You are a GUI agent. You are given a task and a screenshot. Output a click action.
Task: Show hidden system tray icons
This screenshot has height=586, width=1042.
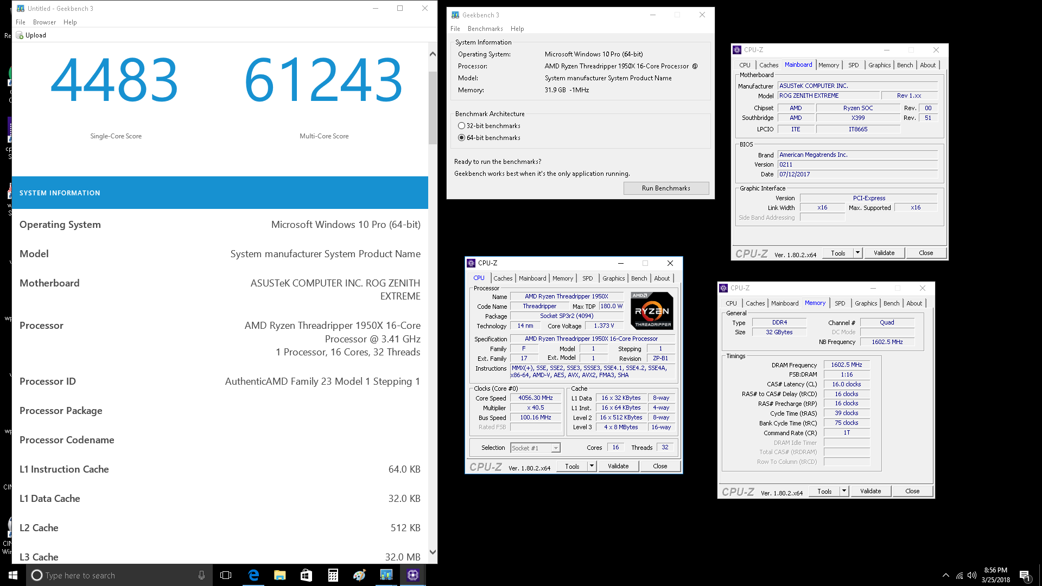tap(946, 575)
